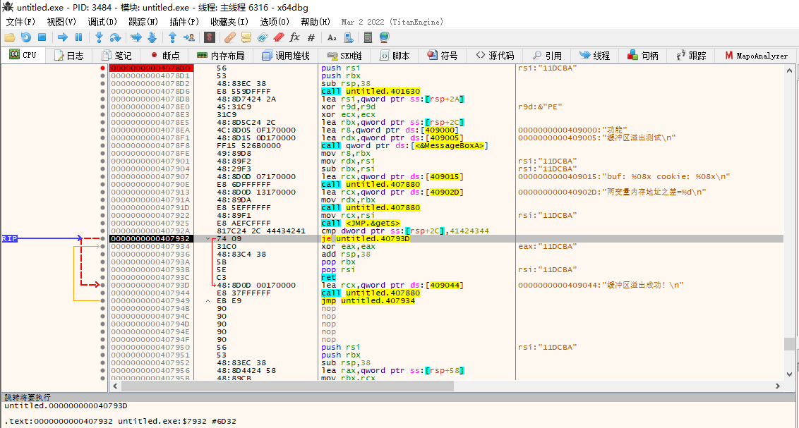The image size is (799, 428).
Task: Switch to the 句柄 tab
Action: point(643,56)
